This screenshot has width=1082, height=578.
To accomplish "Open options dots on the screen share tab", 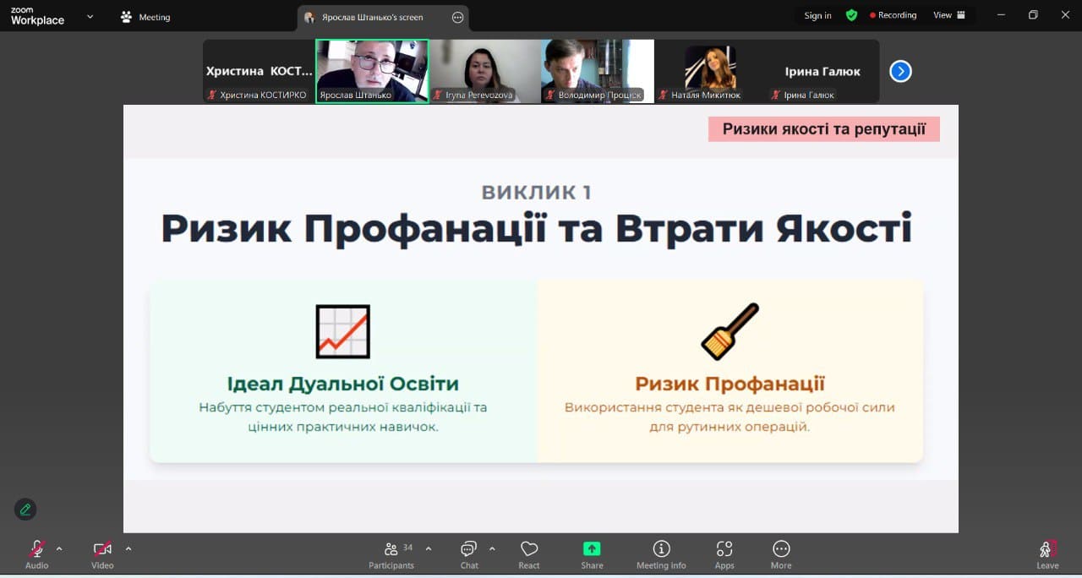I will pyautogui.click(x=458, y=17).
